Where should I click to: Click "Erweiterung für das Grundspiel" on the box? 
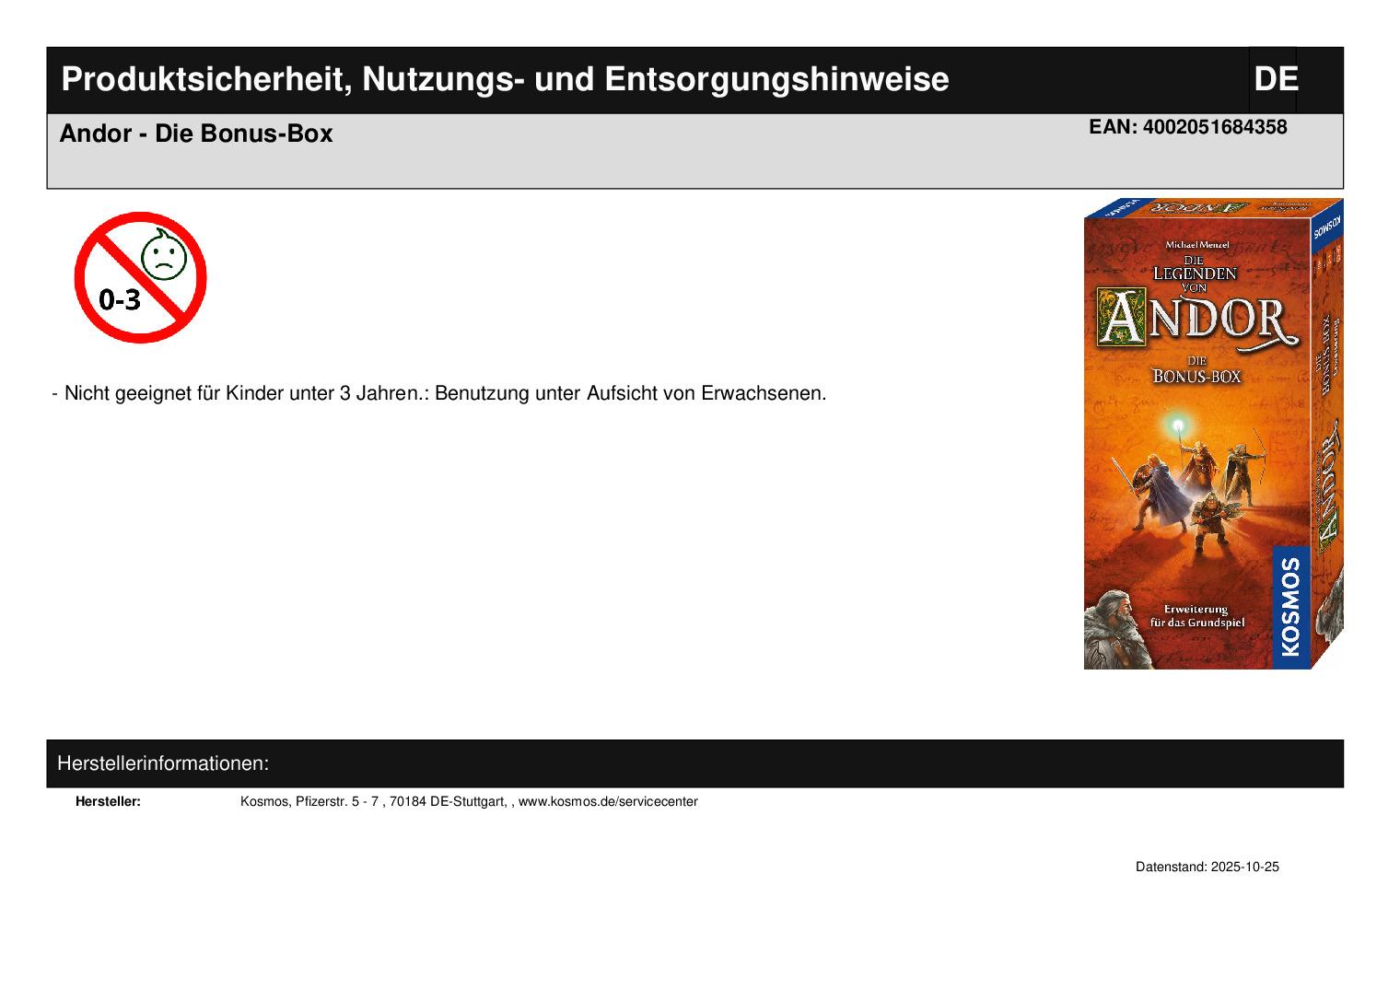[x=1196, y=616]
